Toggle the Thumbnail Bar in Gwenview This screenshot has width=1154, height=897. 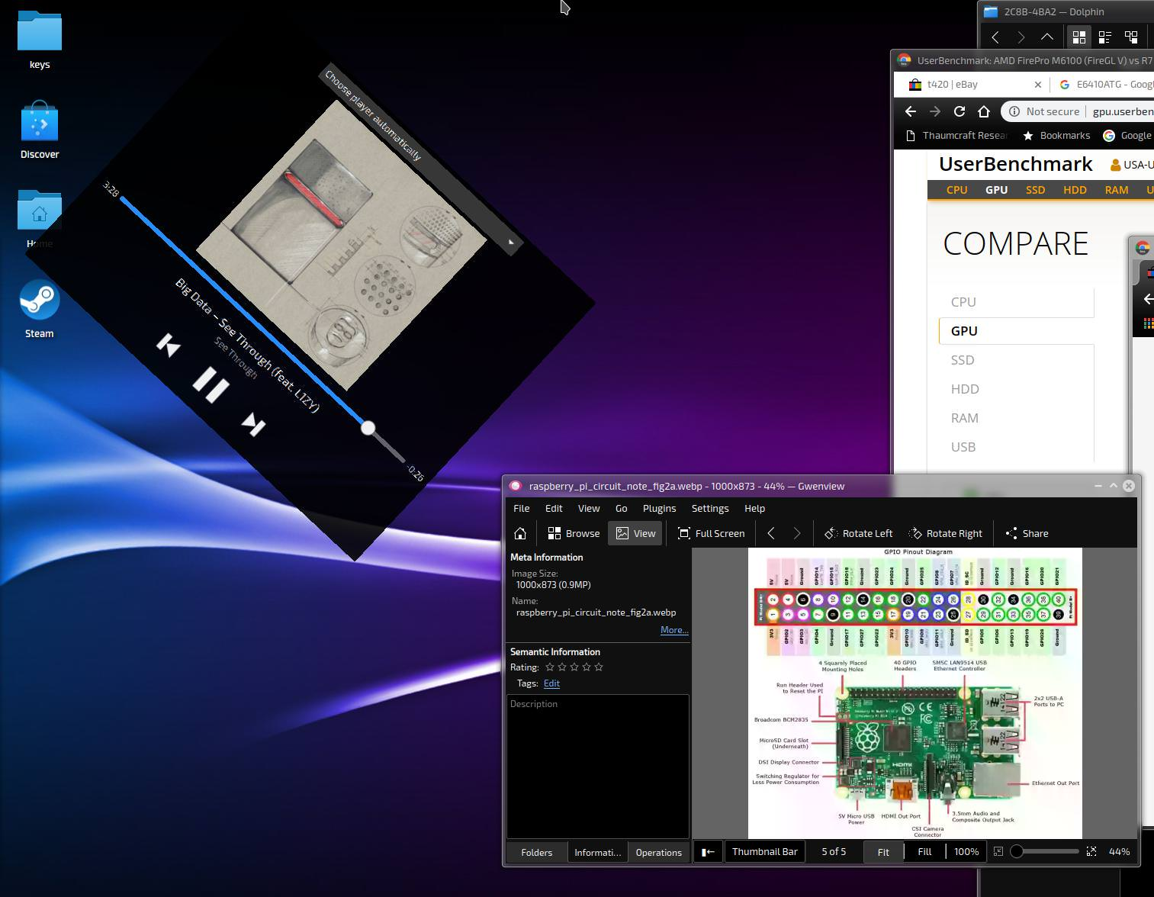point(764,852)
